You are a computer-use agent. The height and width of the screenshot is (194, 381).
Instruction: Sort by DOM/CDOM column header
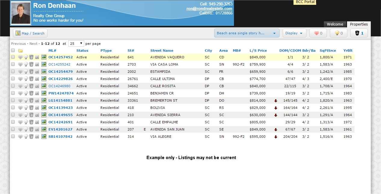point(290,51)
